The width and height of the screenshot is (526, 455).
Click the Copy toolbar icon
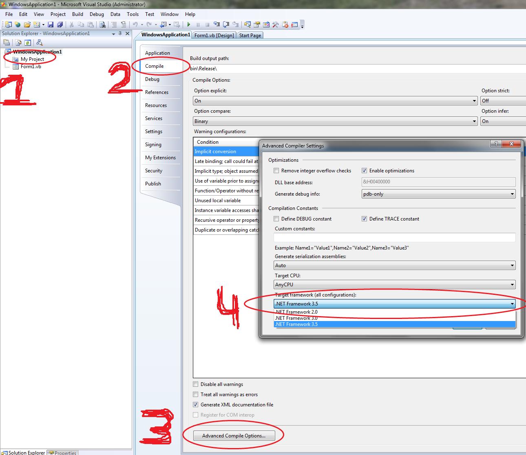coord(81,25)
